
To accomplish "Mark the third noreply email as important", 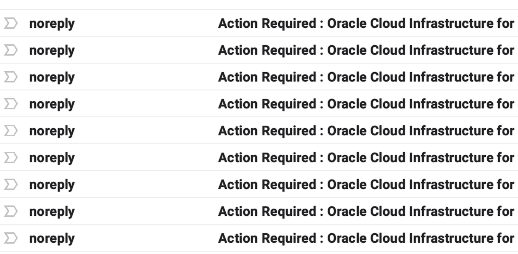I will (10, 77).
